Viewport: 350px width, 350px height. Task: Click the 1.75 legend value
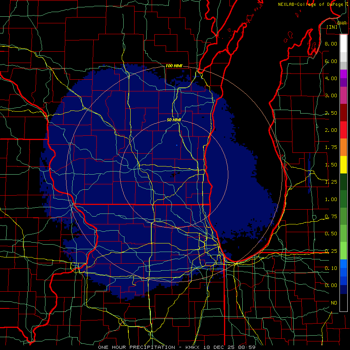click(x=331, y=147)
